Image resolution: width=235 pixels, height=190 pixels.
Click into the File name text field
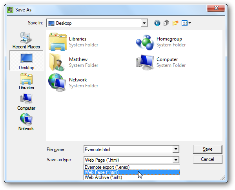point(128,149)
